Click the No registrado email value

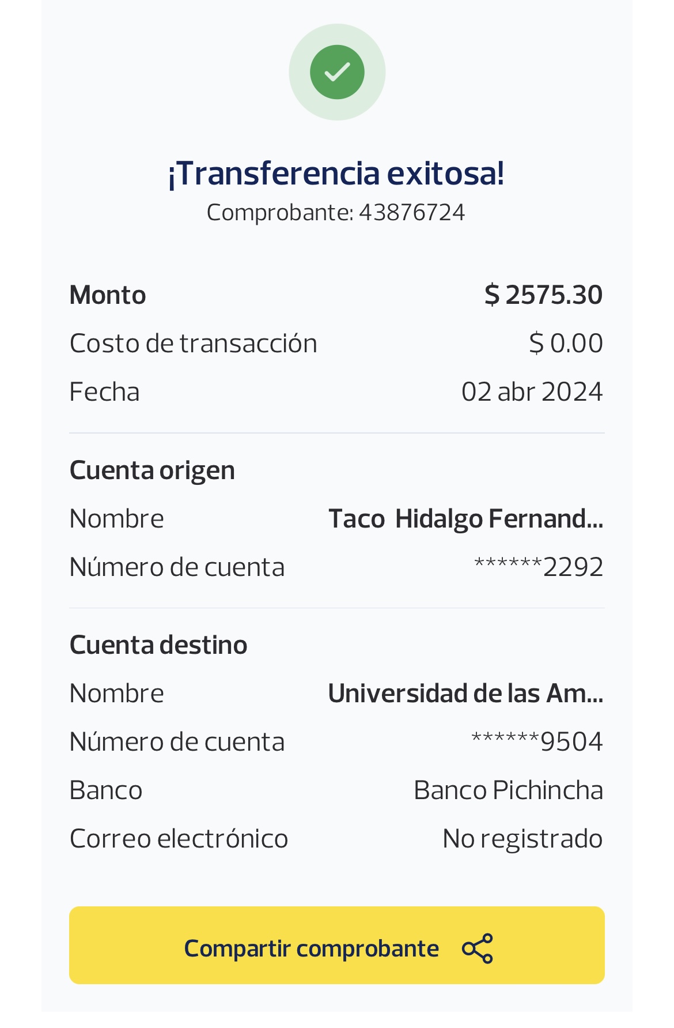tap(522, 838)
